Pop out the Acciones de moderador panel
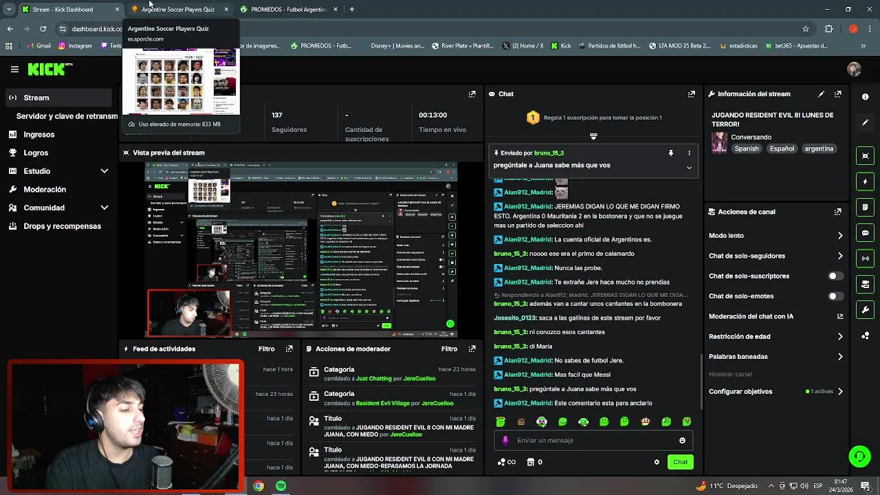 [x=472, y=349]
